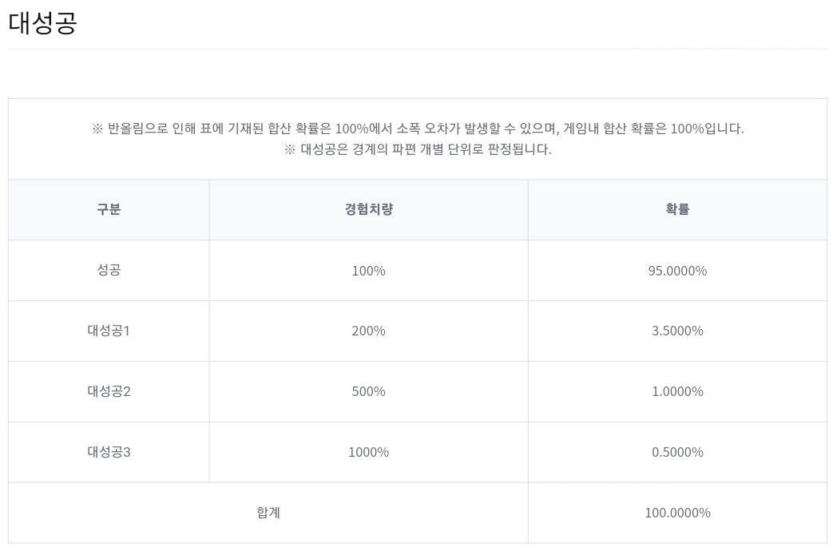837x559 pixels.
Task: Click the note about 경계의 파편 개별 단위
Action: [x=418, y=149]
